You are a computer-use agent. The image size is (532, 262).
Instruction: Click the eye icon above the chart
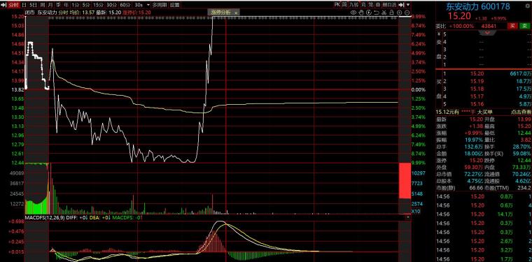click(x=353, y=13)
